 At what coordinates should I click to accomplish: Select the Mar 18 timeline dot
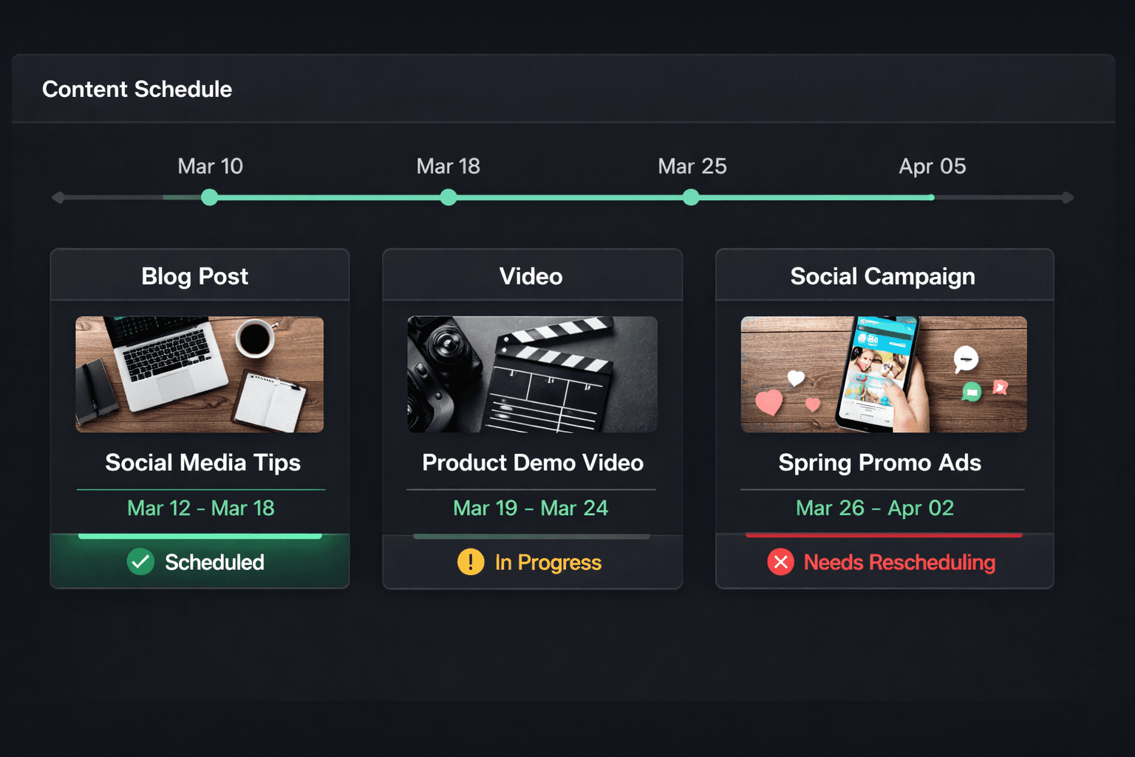(x=449, y=197)
